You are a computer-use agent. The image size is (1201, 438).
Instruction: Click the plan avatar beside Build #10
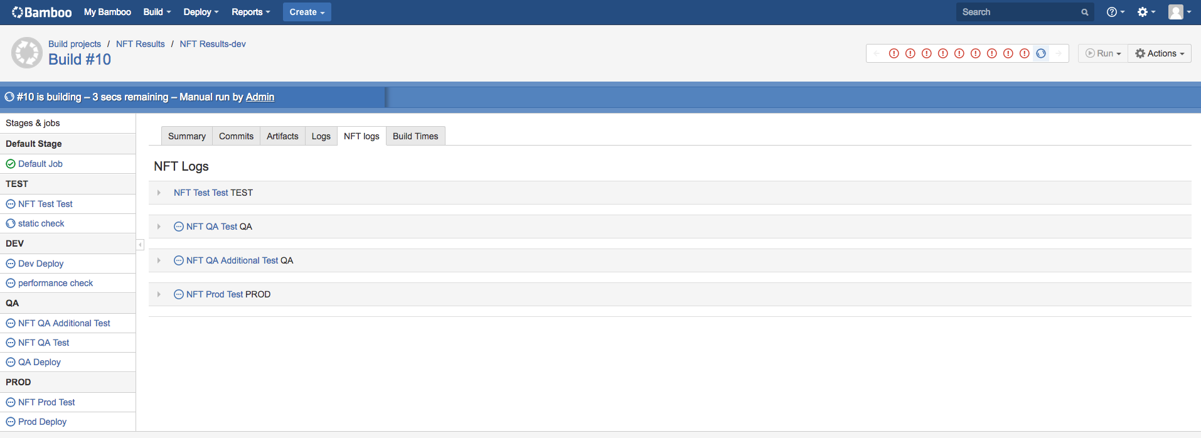click(x=27, y=53)
